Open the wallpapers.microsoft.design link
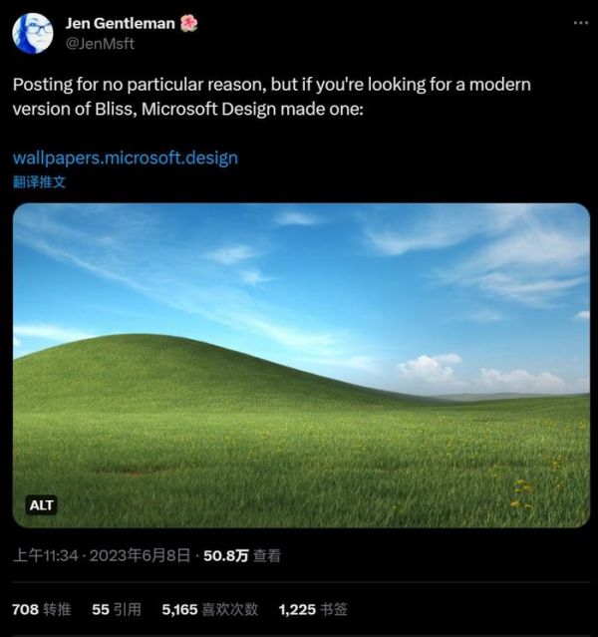Screen dimensions: 598x637 [x=126, y=158]
